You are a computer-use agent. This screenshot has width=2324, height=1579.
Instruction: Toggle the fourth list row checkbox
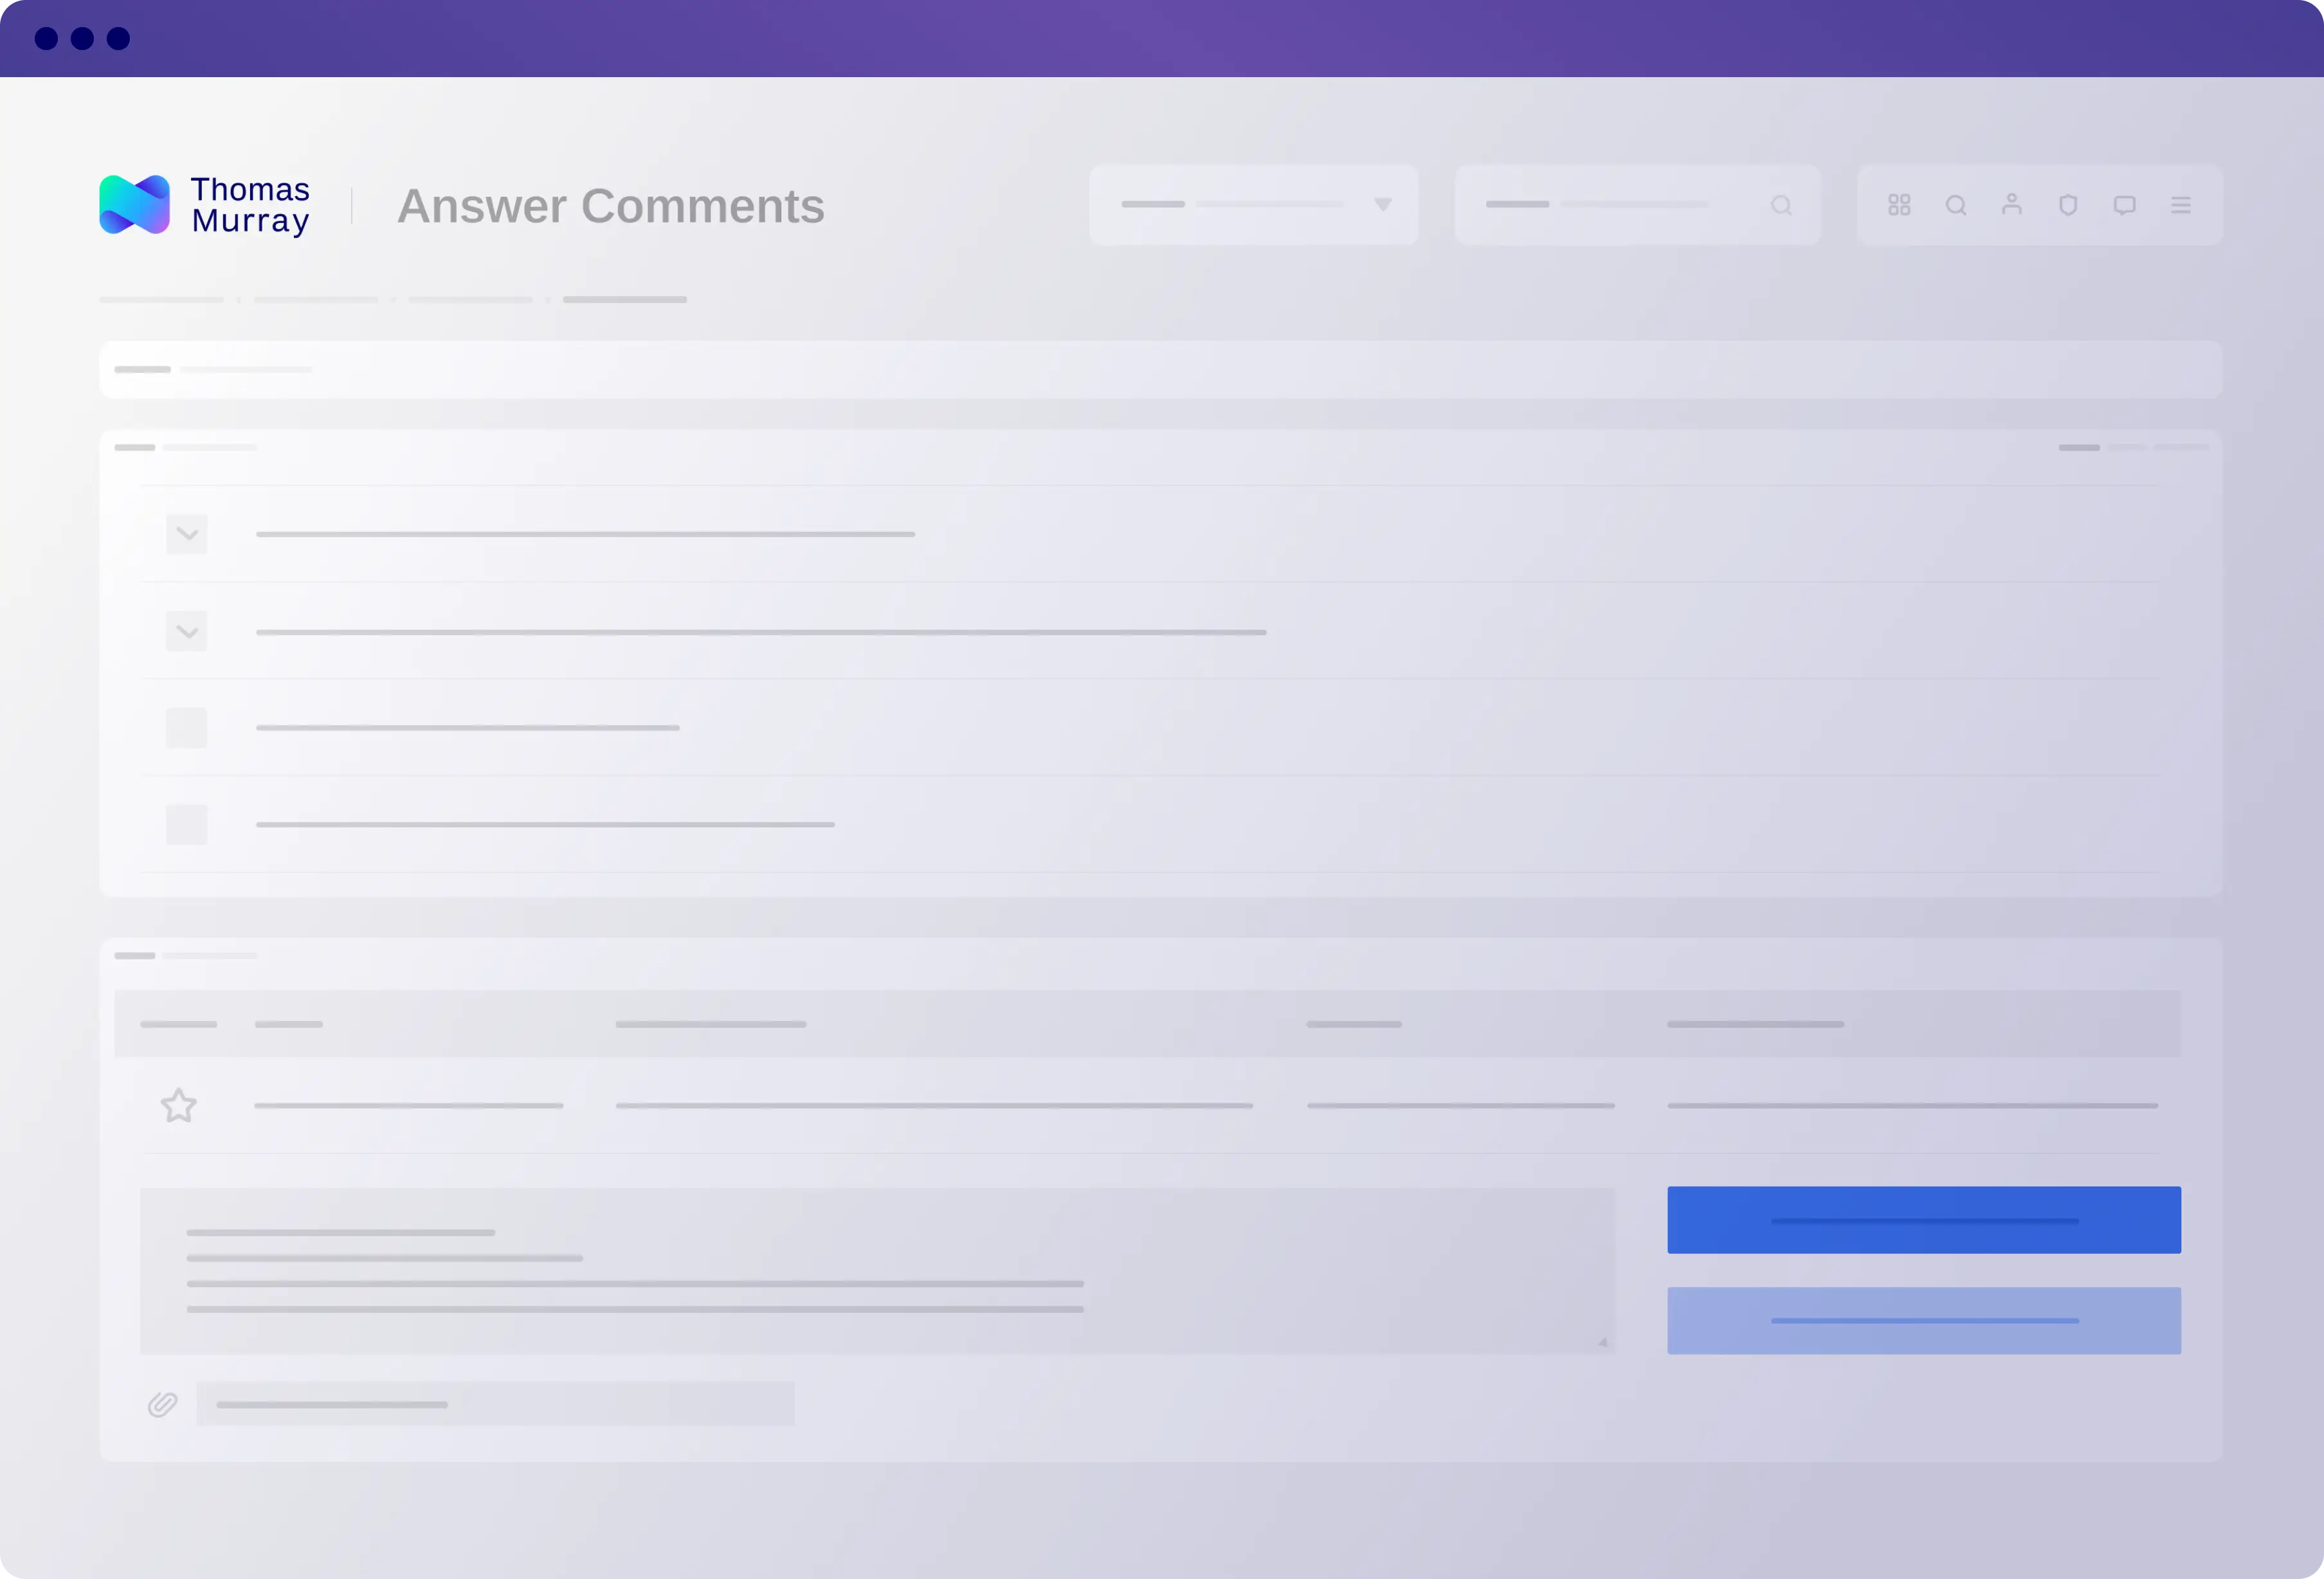[187, 825]
